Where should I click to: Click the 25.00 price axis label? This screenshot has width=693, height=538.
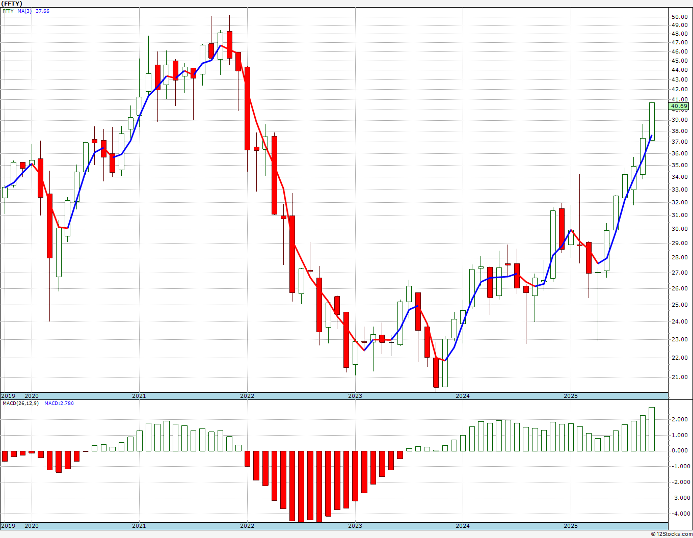679,305
